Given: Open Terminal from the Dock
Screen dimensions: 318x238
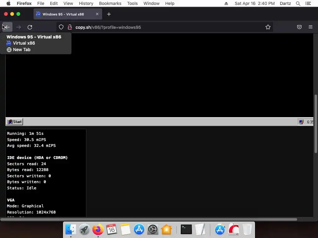Looking at the screenshot, I should click(186, 229).
